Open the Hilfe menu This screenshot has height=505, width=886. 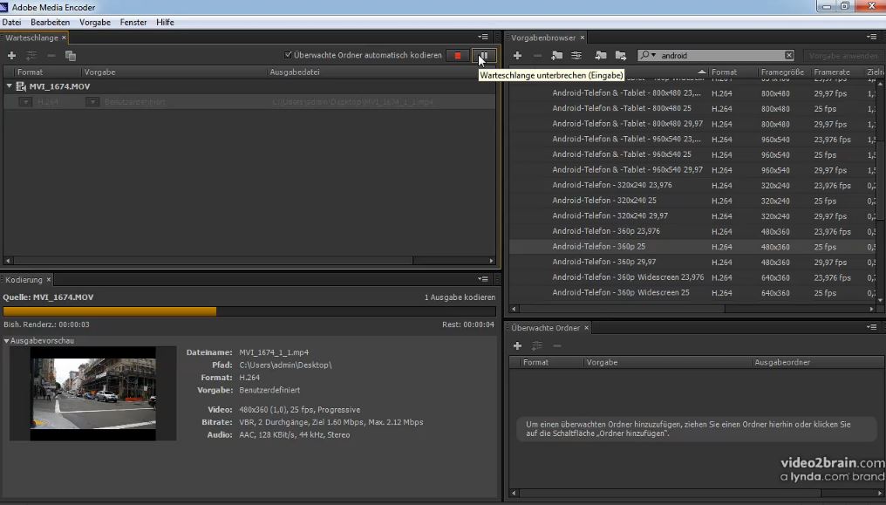tap(165, 22)
